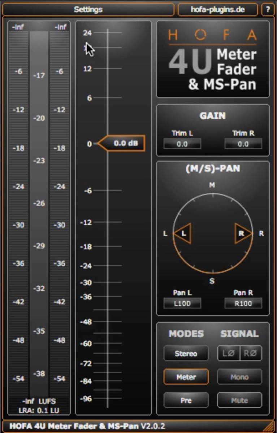Open the Settings menu
The image size is (277, 433).
tap(88, 9)
